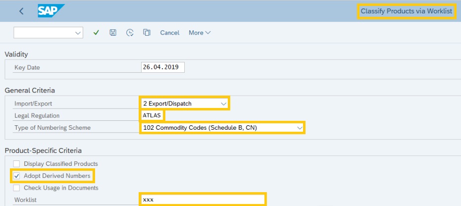
Task: Confirm with the green checkmark icon
Action: coord(96,33)
